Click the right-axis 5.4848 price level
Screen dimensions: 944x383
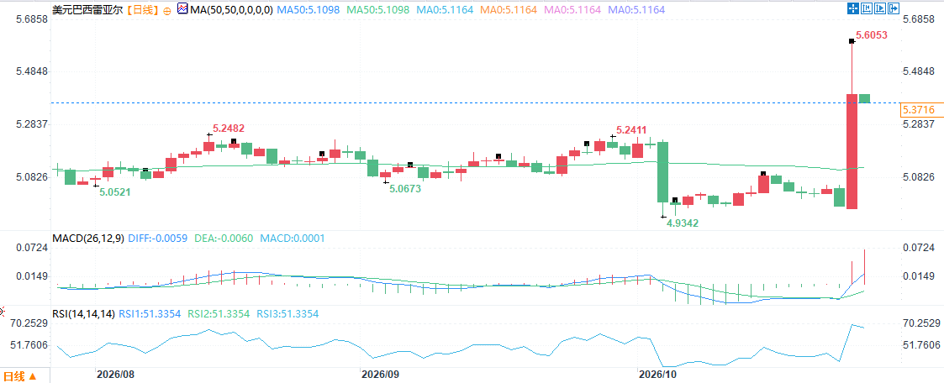920,71
